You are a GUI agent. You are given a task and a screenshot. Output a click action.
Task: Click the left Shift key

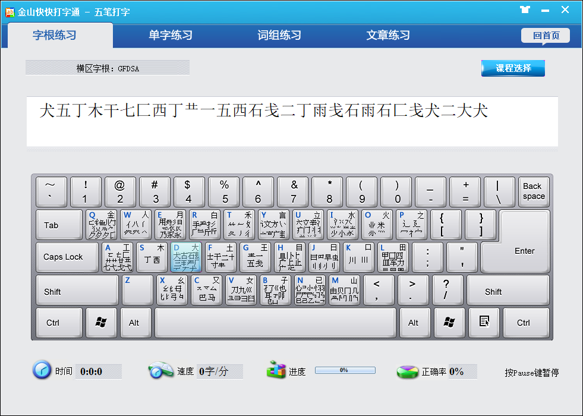(x=77, y=289)
